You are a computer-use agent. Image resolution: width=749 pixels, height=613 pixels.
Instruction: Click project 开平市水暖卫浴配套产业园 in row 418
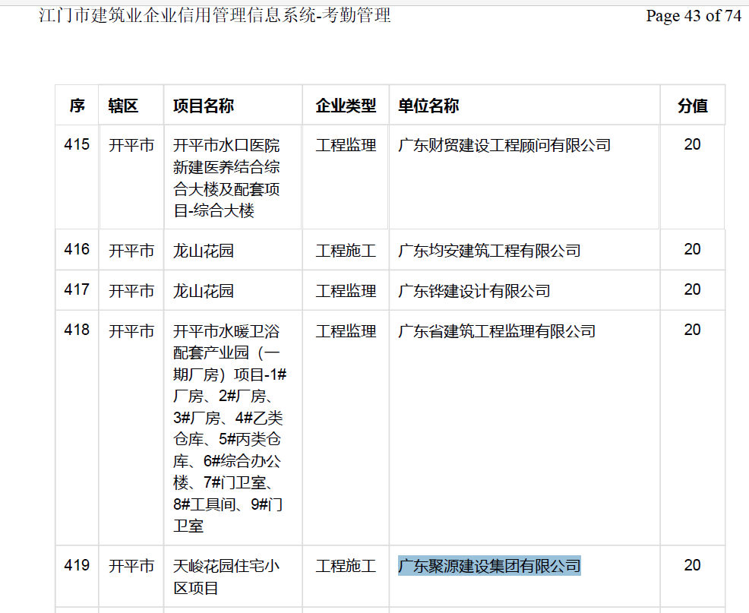(x=229, y=428)
